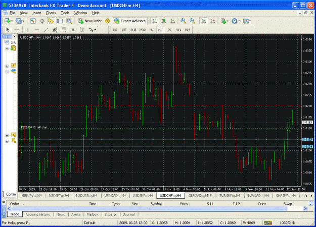Select the Trendline drawing tool
The height and width of the screenshot is (227, 316).
pos(46,30)
